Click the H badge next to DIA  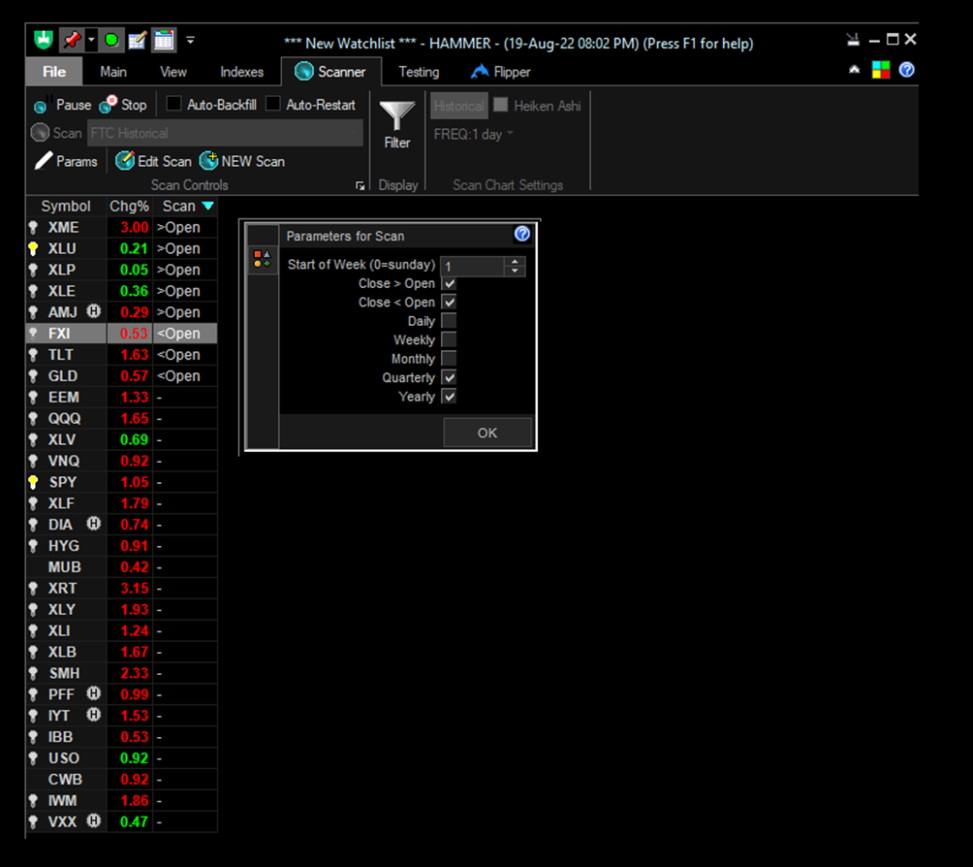tap(94, 524)
